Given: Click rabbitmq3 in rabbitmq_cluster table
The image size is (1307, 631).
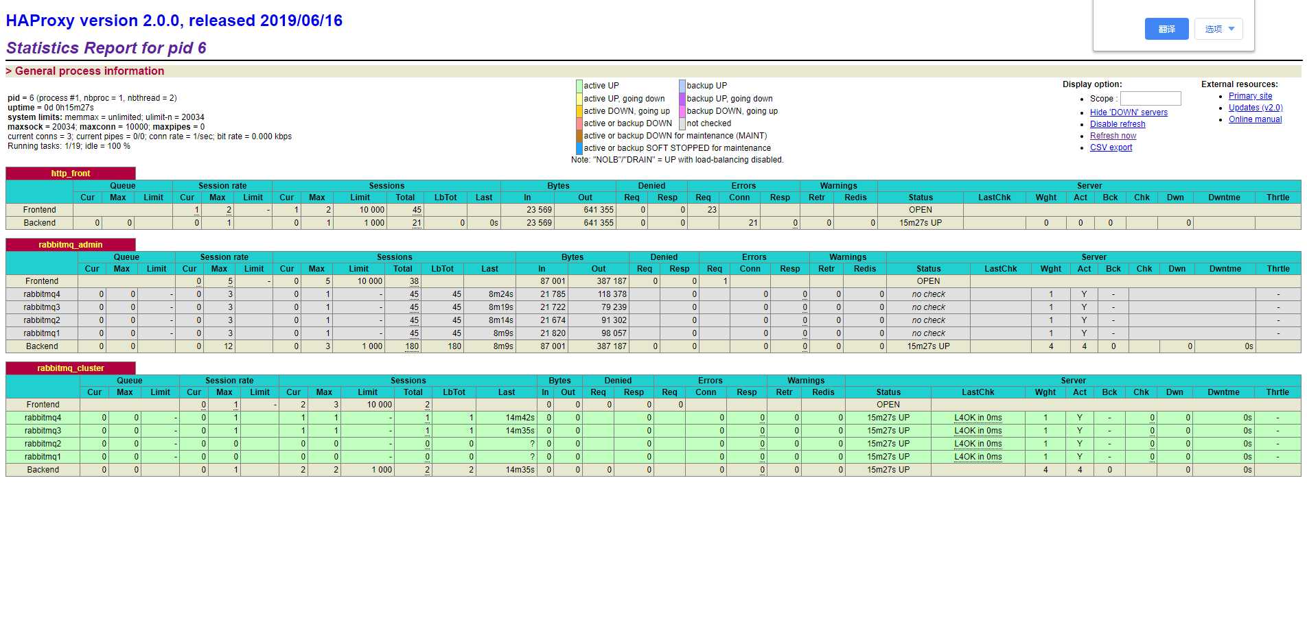Looking at the screenshot, I should [x=43, y=431].
